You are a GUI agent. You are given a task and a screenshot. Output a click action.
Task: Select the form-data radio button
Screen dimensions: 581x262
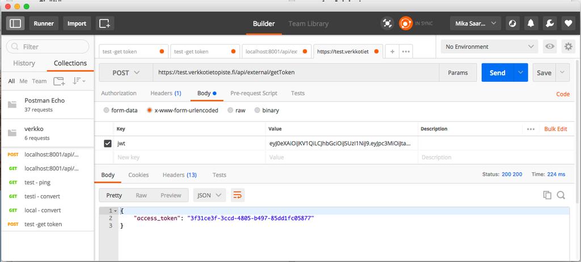(106, 110)
